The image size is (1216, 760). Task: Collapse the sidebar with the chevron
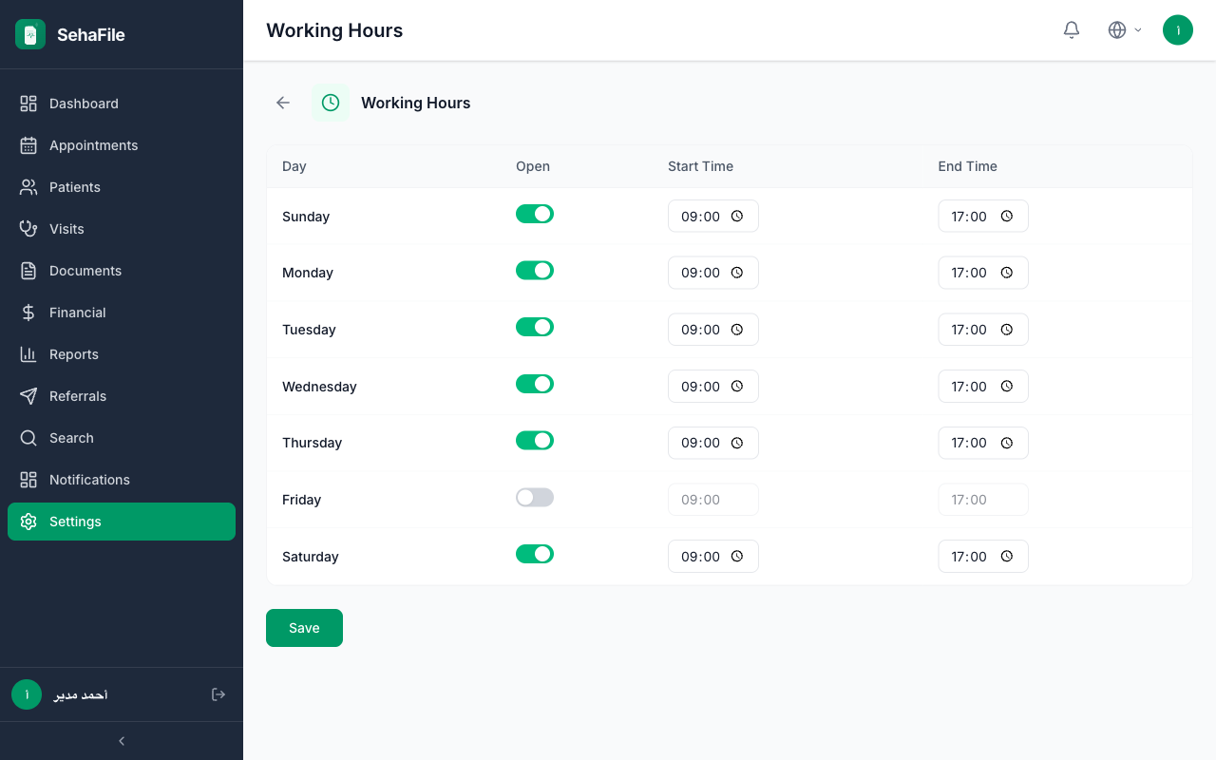click(x=122, y=741)
